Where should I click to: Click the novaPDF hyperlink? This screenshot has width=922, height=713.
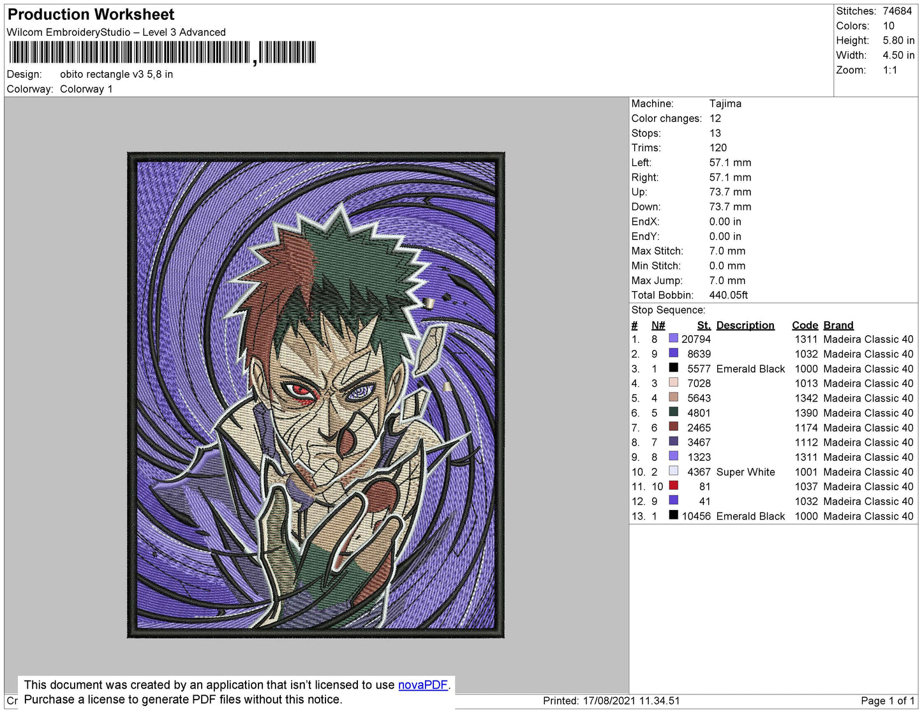(x=423, y=685)
